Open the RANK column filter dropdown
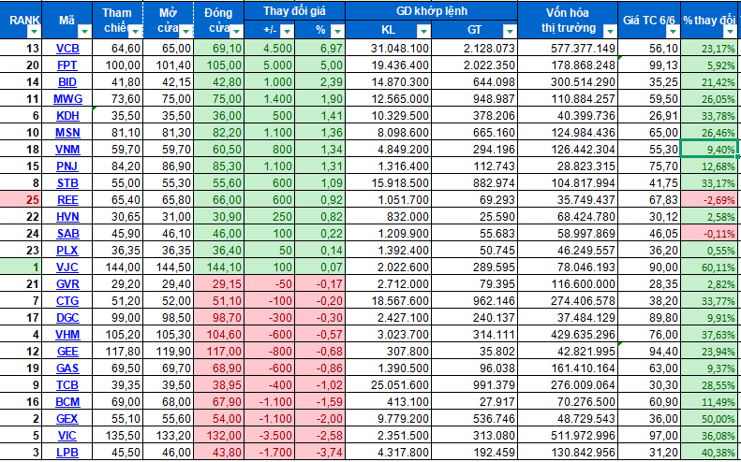Image resolution: width=741 pixels, height=462 pixels. 36,32
